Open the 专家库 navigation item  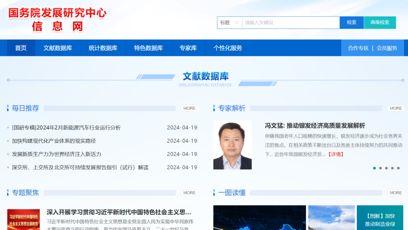pyautogui.click(x=188, y=48)
